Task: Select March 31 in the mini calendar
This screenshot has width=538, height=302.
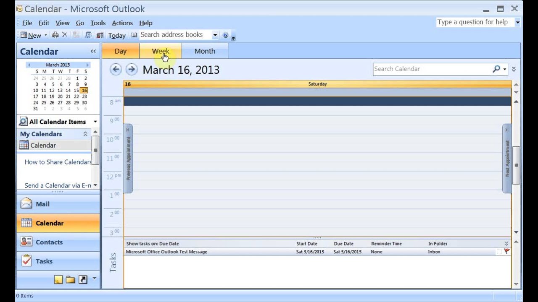Action: tap(36, 109)
